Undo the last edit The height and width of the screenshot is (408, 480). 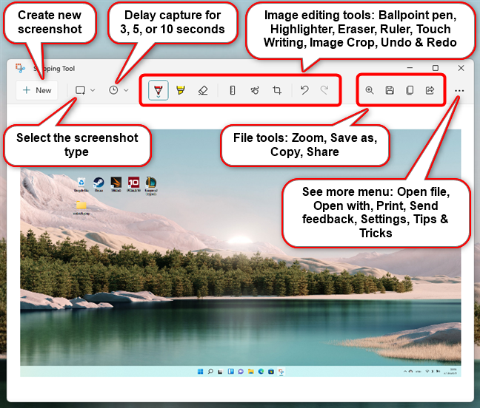[304, 90]
